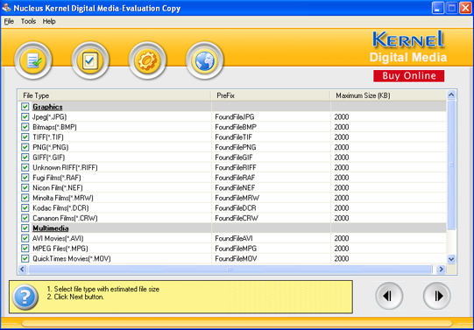Click the bottom progress bar
The width and height of the screenshot is (474, 330).
pos(237,323)
